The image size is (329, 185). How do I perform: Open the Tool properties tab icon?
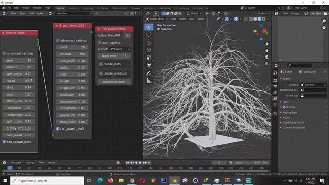pyautogui.click(x=276, y=73)
